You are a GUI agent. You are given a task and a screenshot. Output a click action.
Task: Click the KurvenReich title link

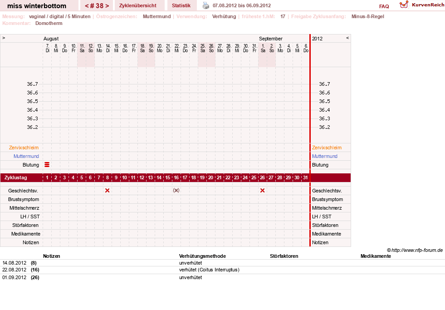click(x=428, y=5)
